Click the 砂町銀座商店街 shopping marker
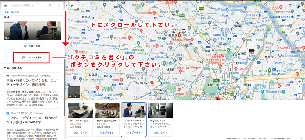The image size is (305, 140). 284,91
